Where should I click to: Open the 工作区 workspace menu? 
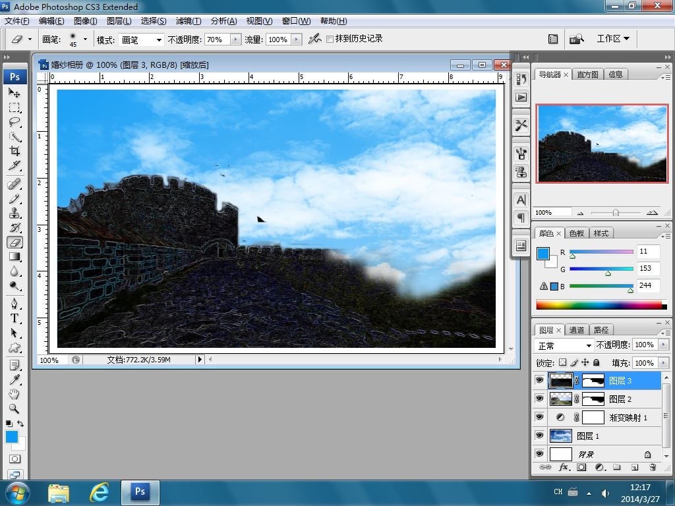613,39
